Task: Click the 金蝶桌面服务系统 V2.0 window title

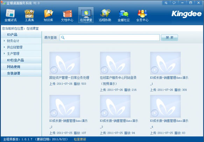Action: coord(23,3)
